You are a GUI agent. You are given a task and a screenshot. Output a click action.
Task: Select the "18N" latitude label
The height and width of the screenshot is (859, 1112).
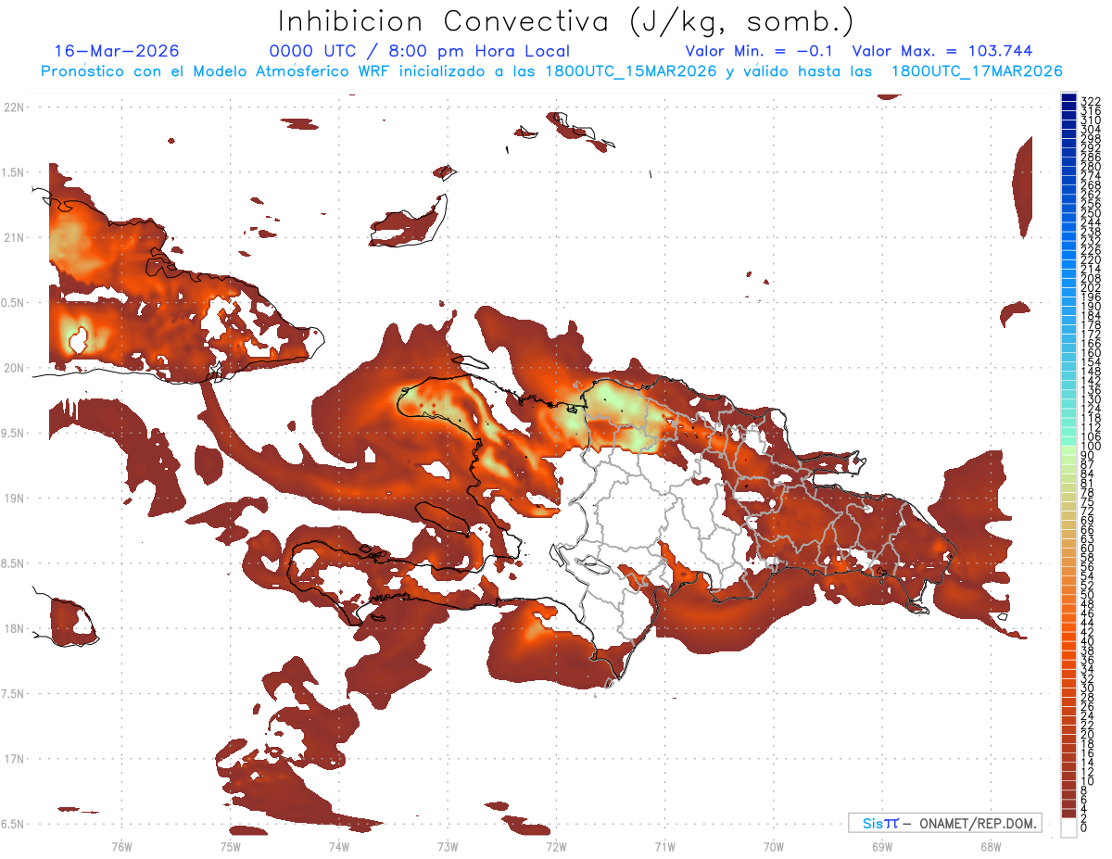point(14,628)
